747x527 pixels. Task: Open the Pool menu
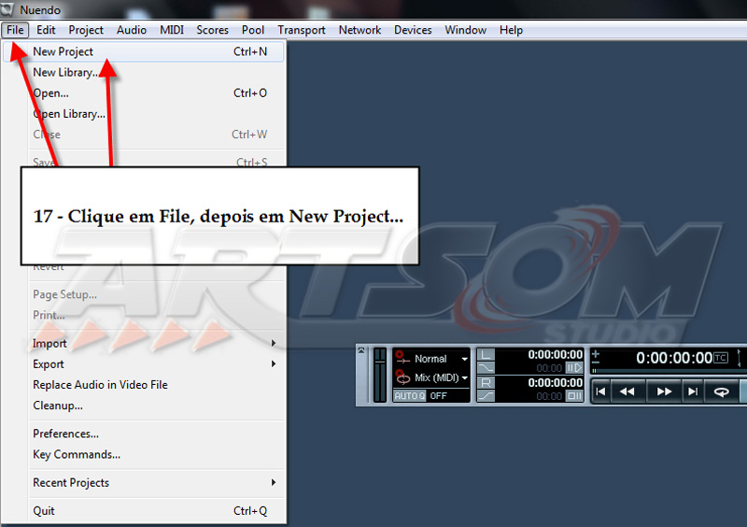click(253, 30)
